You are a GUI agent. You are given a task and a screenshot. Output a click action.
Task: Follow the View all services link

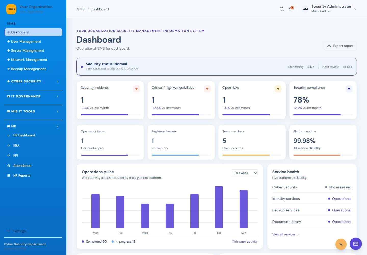tap(286, 234)
